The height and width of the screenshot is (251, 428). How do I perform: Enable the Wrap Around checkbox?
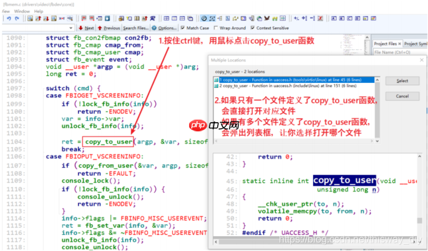216,28
